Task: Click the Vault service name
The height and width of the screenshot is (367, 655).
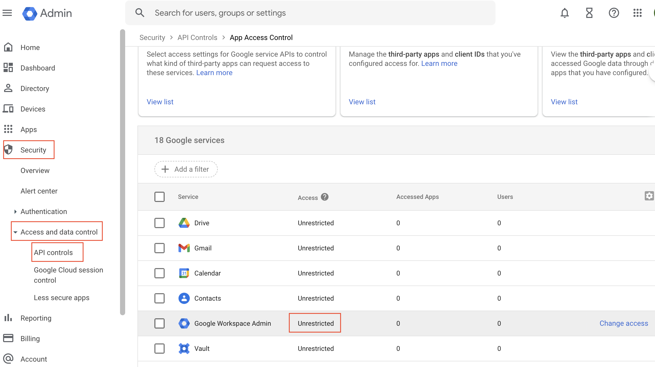Action: click(x=202, y=348)
